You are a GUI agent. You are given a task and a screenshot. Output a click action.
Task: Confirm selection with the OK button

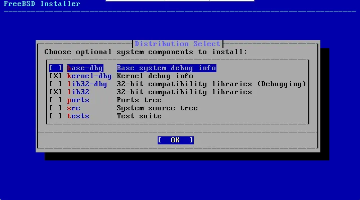[x=176, y=140]
